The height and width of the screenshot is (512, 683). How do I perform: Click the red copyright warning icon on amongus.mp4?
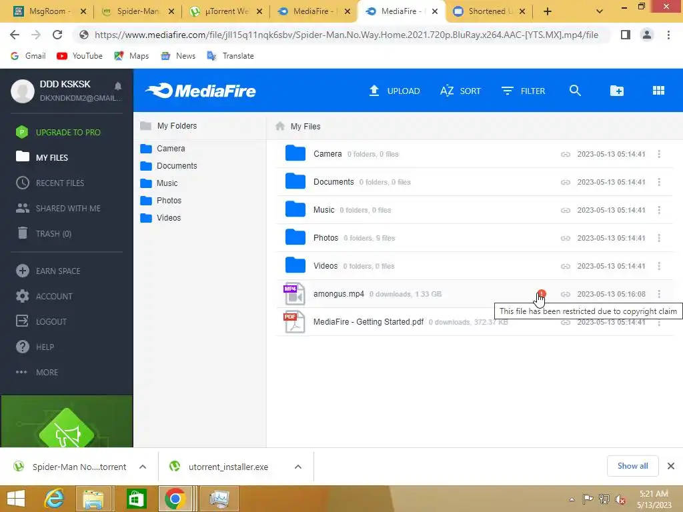click(542, 293)
